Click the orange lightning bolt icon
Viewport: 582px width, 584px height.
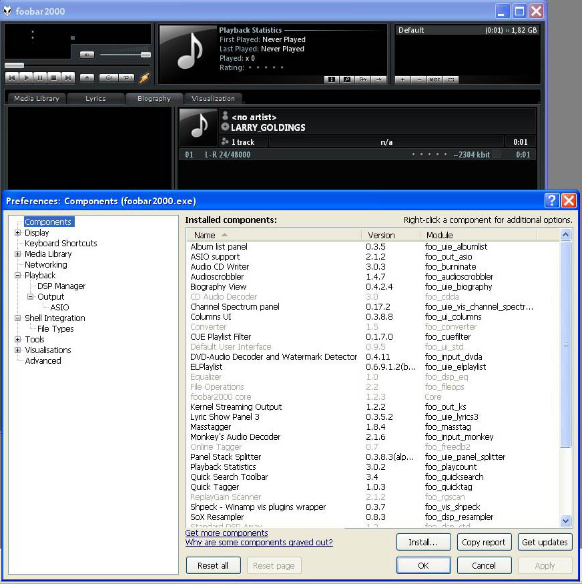144,78
